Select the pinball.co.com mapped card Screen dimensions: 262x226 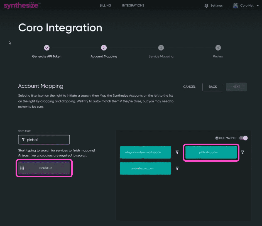click(211, 152)
